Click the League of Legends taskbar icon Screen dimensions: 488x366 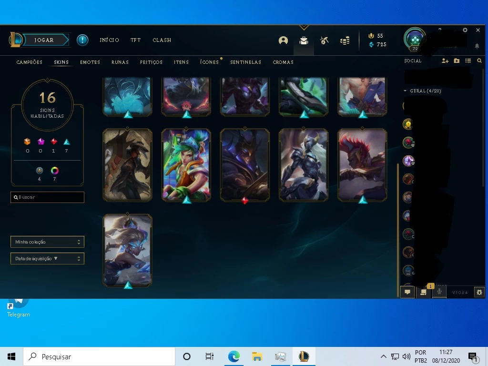(304, 356)
